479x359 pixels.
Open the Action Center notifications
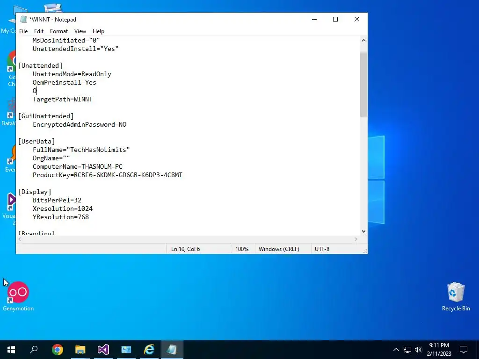(x=464, y=350)
